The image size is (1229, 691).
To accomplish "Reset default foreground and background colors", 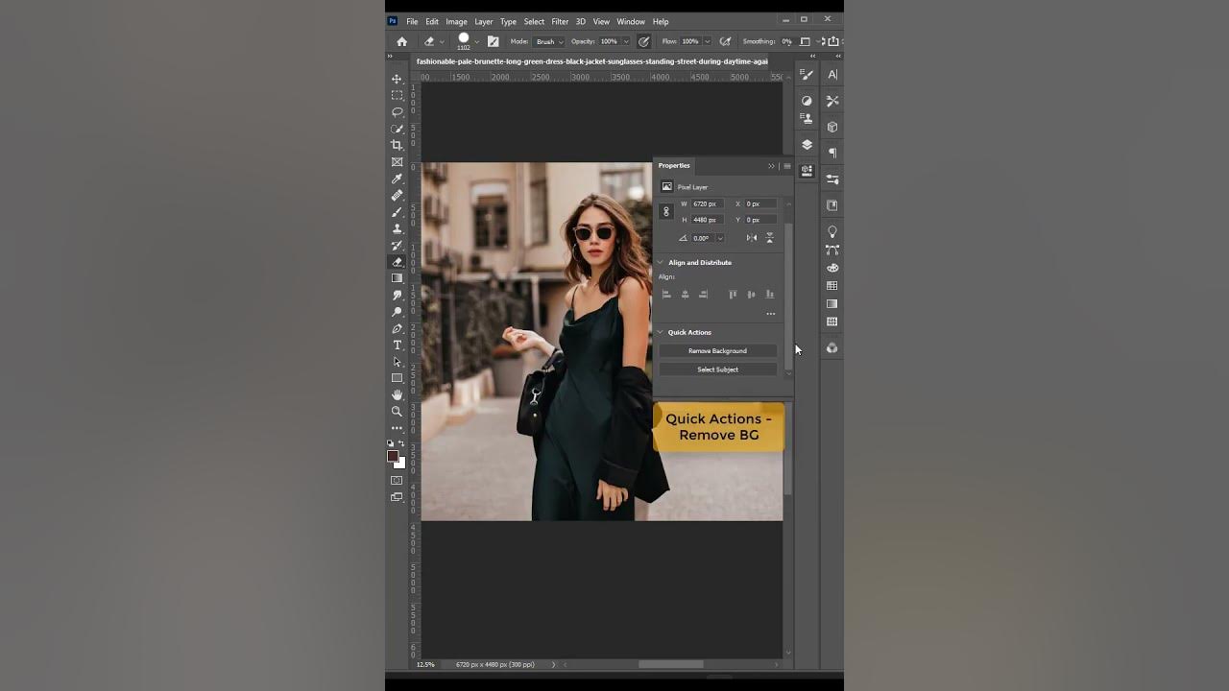I will [391, 443].
